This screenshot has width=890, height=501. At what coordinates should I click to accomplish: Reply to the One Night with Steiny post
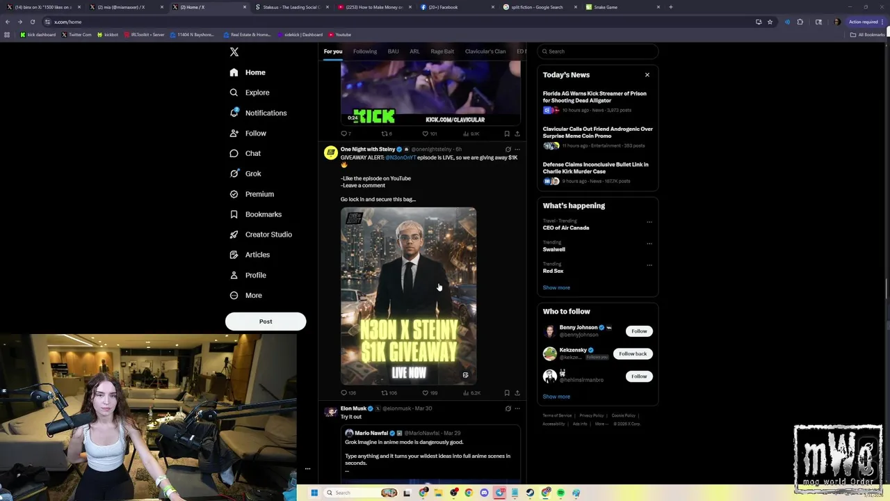pyautogui.click(x=348, y=393)
